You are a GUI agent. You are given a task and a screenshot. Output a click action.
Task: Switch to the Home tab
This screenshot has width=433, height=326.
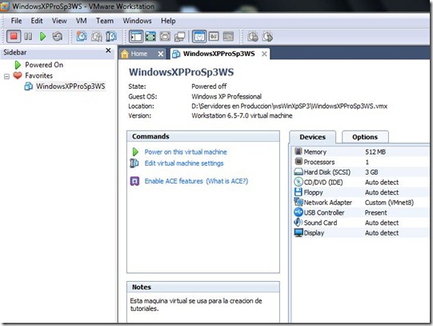(x=138, y=54)
